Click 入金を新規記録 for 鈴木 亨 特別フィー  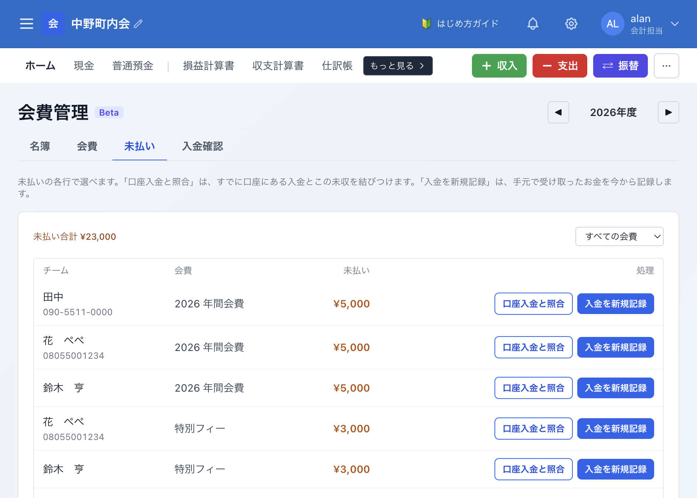(x=615, y=469)
